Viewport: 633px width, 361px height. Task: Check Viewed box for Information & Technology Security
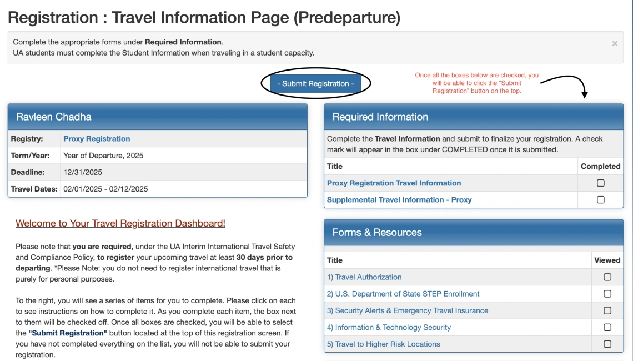(607, 328)
